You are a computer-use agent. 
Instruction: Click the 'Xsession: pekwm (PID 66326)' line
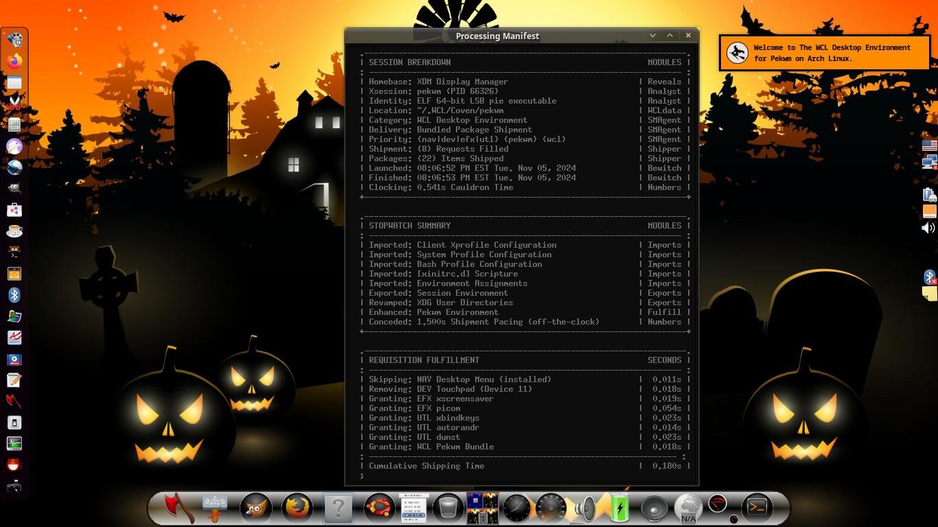tap(433, 91)
